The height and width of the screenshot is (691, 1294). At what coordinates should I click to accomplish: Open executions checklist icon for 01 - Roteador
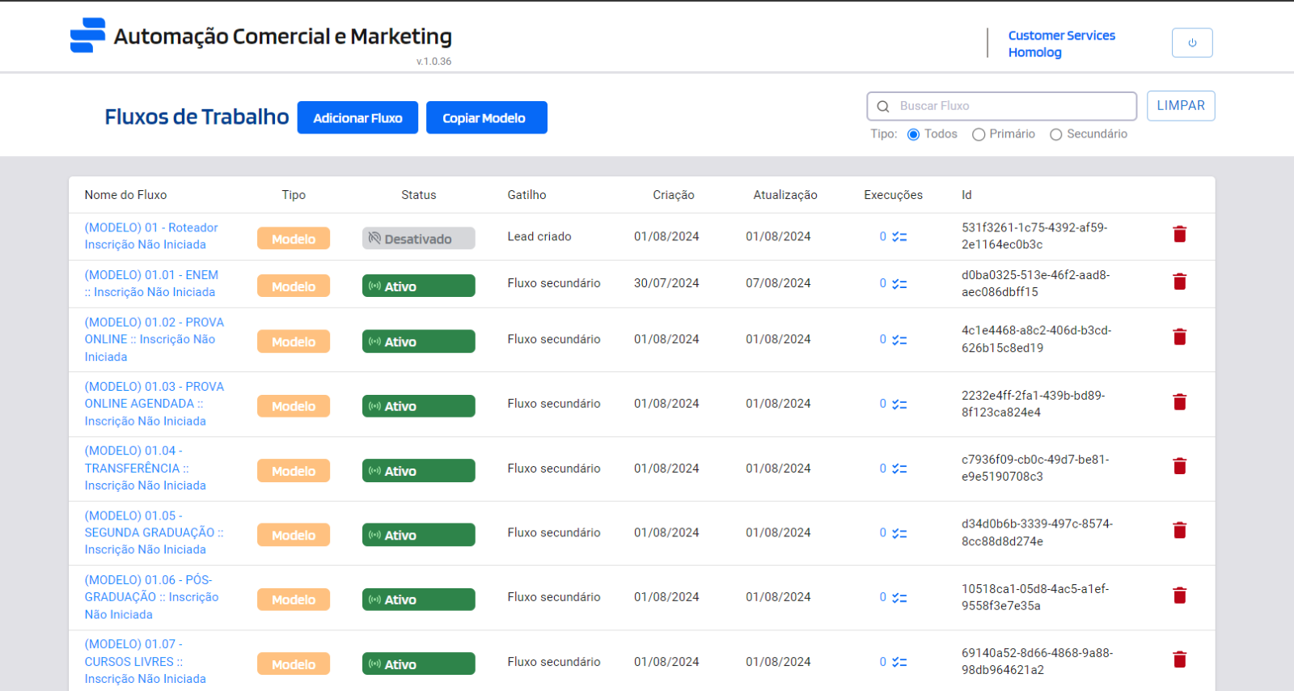(899, 237)
